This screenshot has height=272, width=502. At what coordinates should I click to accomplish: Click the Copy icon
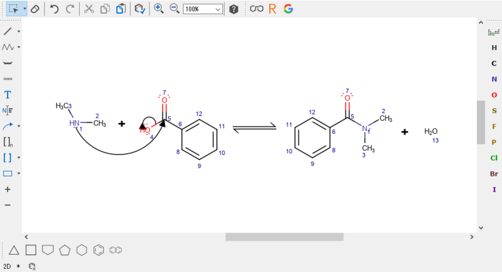105,9
